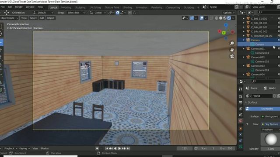Open the viewport Object menu
The width and height of the screenshot is (280, 157).
pos(51,18)
